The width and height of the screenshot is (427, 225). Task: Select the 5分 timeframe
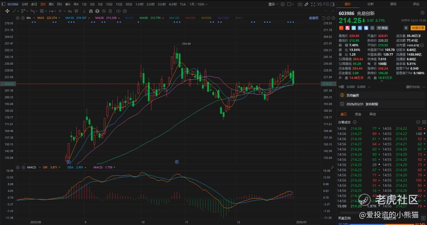tap(100, 4)
